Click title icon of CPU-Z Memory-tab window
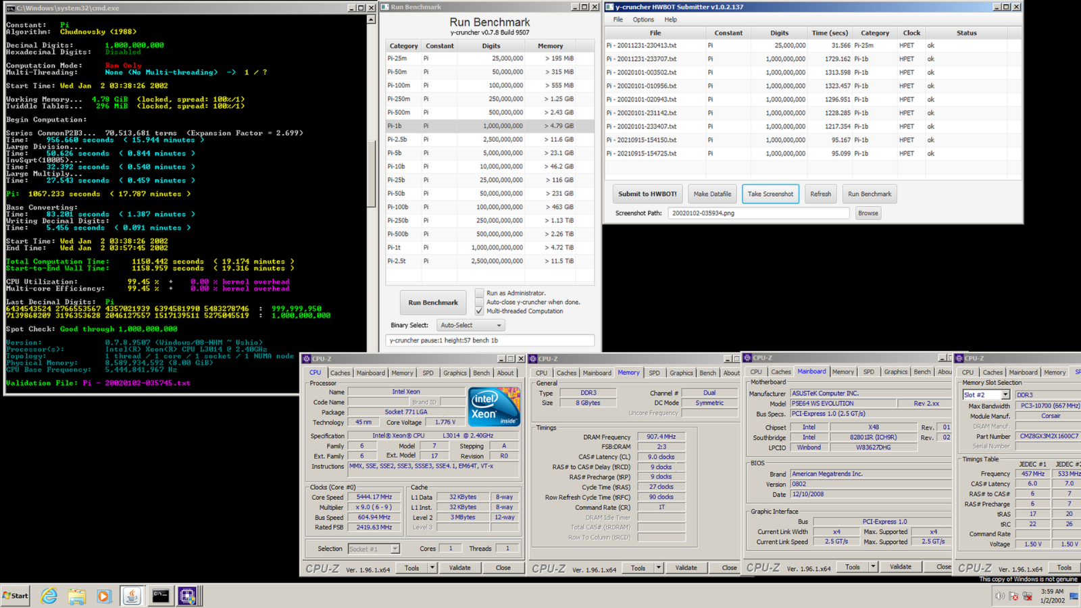The height and width of the screenshot is (608, 1081). 533,359
